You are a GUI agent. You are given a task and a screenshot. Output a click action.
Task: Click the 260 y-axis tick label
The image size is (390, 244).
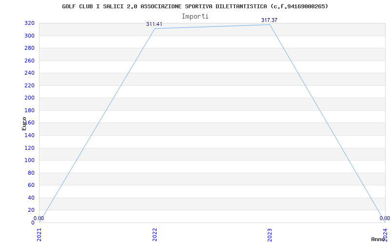coord(29,61)
